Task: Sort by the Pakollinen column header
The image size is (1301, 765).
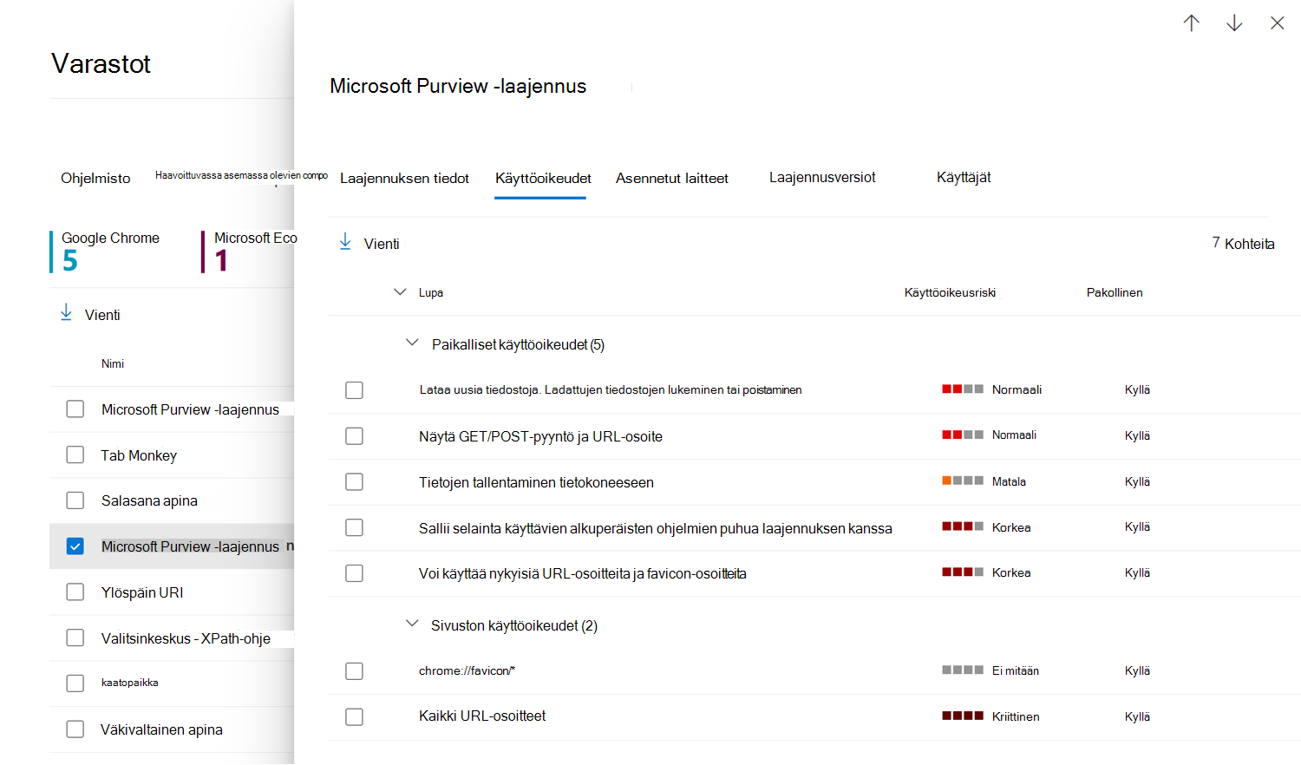Action: coord(1115,293)
